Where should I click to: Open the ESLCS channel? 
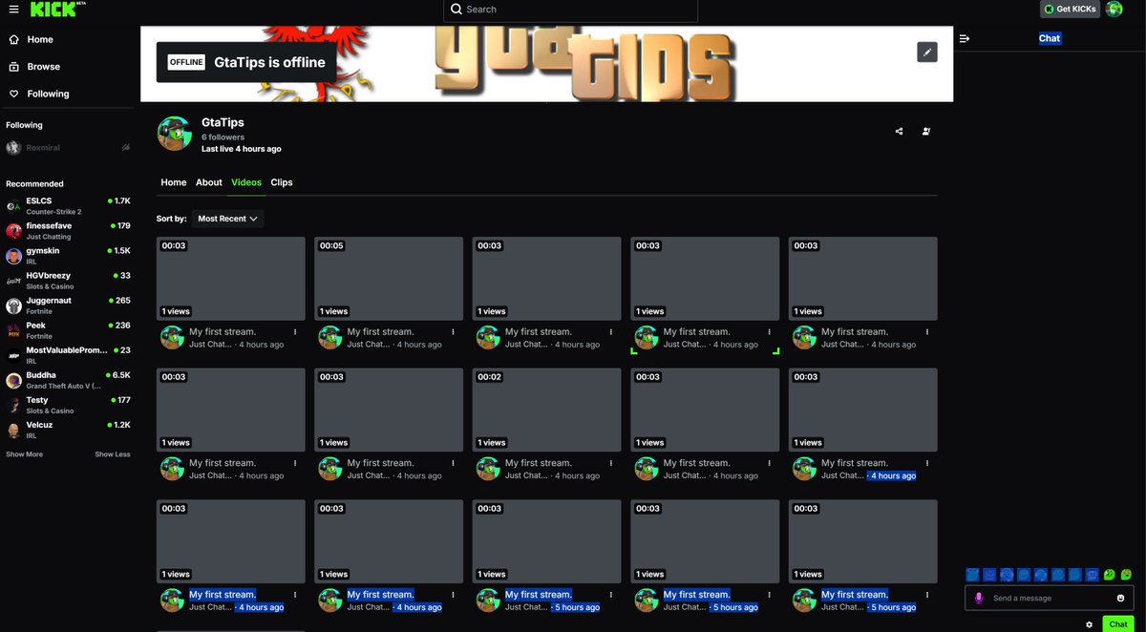[67, 206]
